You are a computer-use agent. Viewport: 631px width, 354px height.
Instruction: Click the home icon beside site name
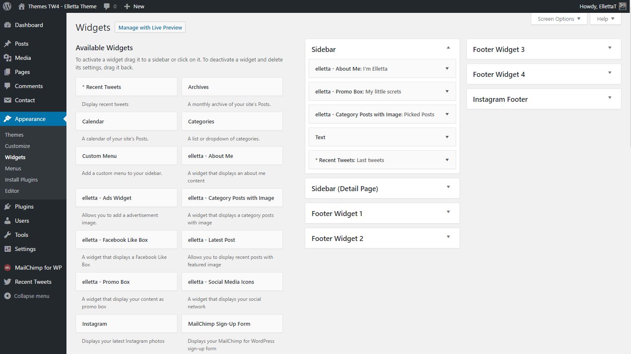point(22,6)
